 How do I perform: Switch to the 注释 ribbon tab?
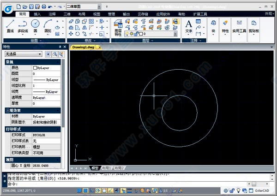[x=52, y=14]
